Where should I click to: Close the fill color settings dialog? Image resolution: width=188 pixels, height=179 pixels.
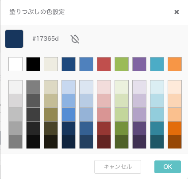[176, 12]
